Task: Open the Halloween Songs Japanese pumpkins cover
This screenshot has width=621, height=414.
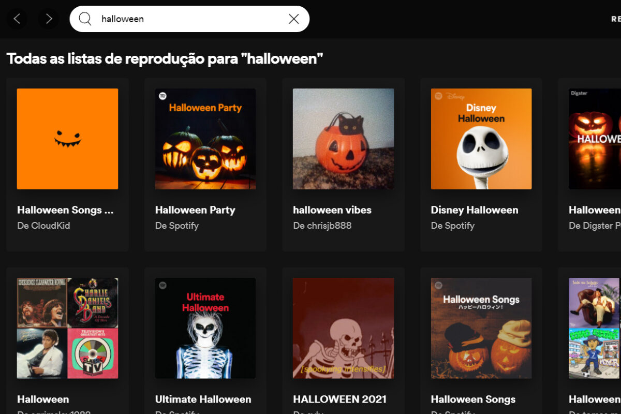Action: (x=481, y=328)
